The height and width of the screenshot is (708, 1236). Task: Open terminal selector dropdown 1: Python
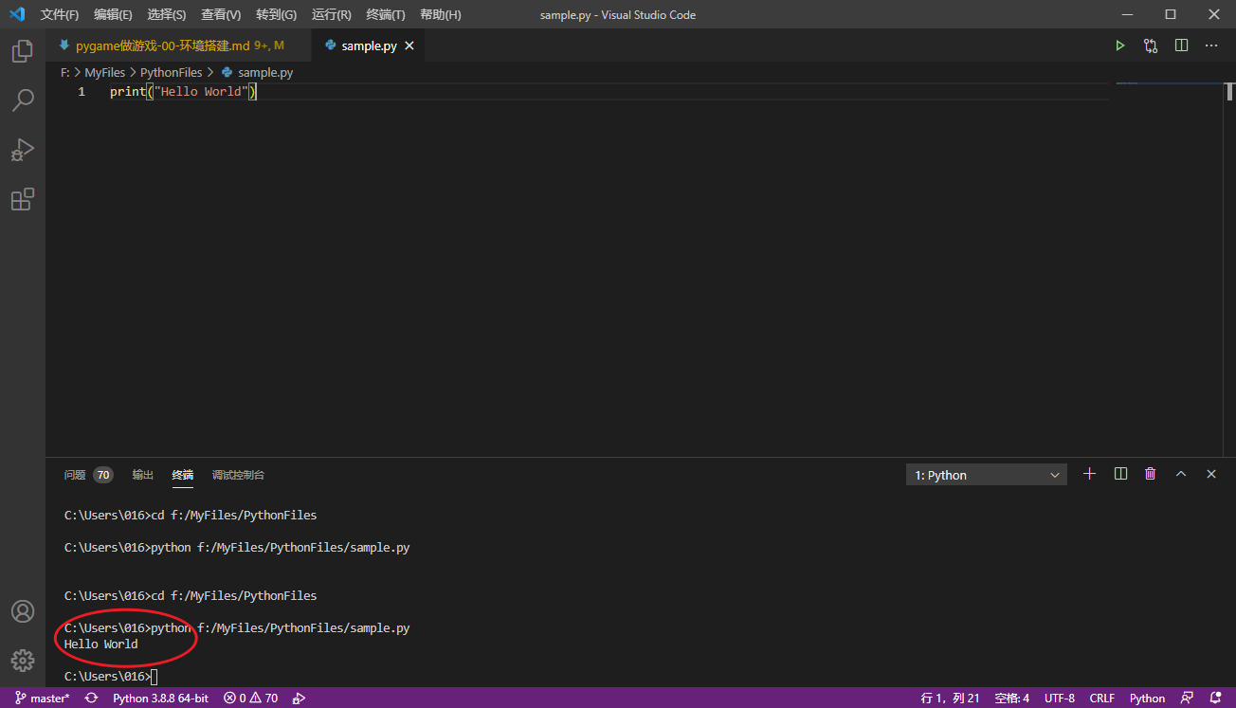coord(987,475)
